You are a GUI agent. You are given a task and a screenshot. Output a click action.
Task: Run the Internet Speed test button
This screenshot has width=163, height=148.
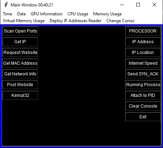click(143, 63)
